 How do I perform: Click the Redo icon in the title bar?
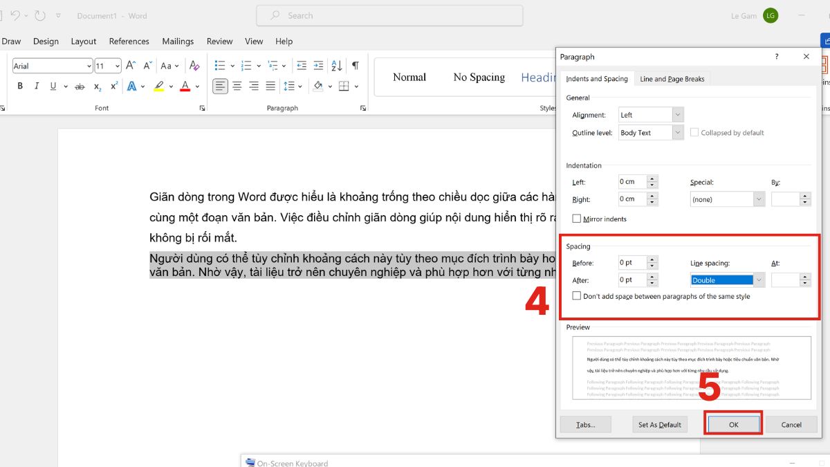coord(39,15)
